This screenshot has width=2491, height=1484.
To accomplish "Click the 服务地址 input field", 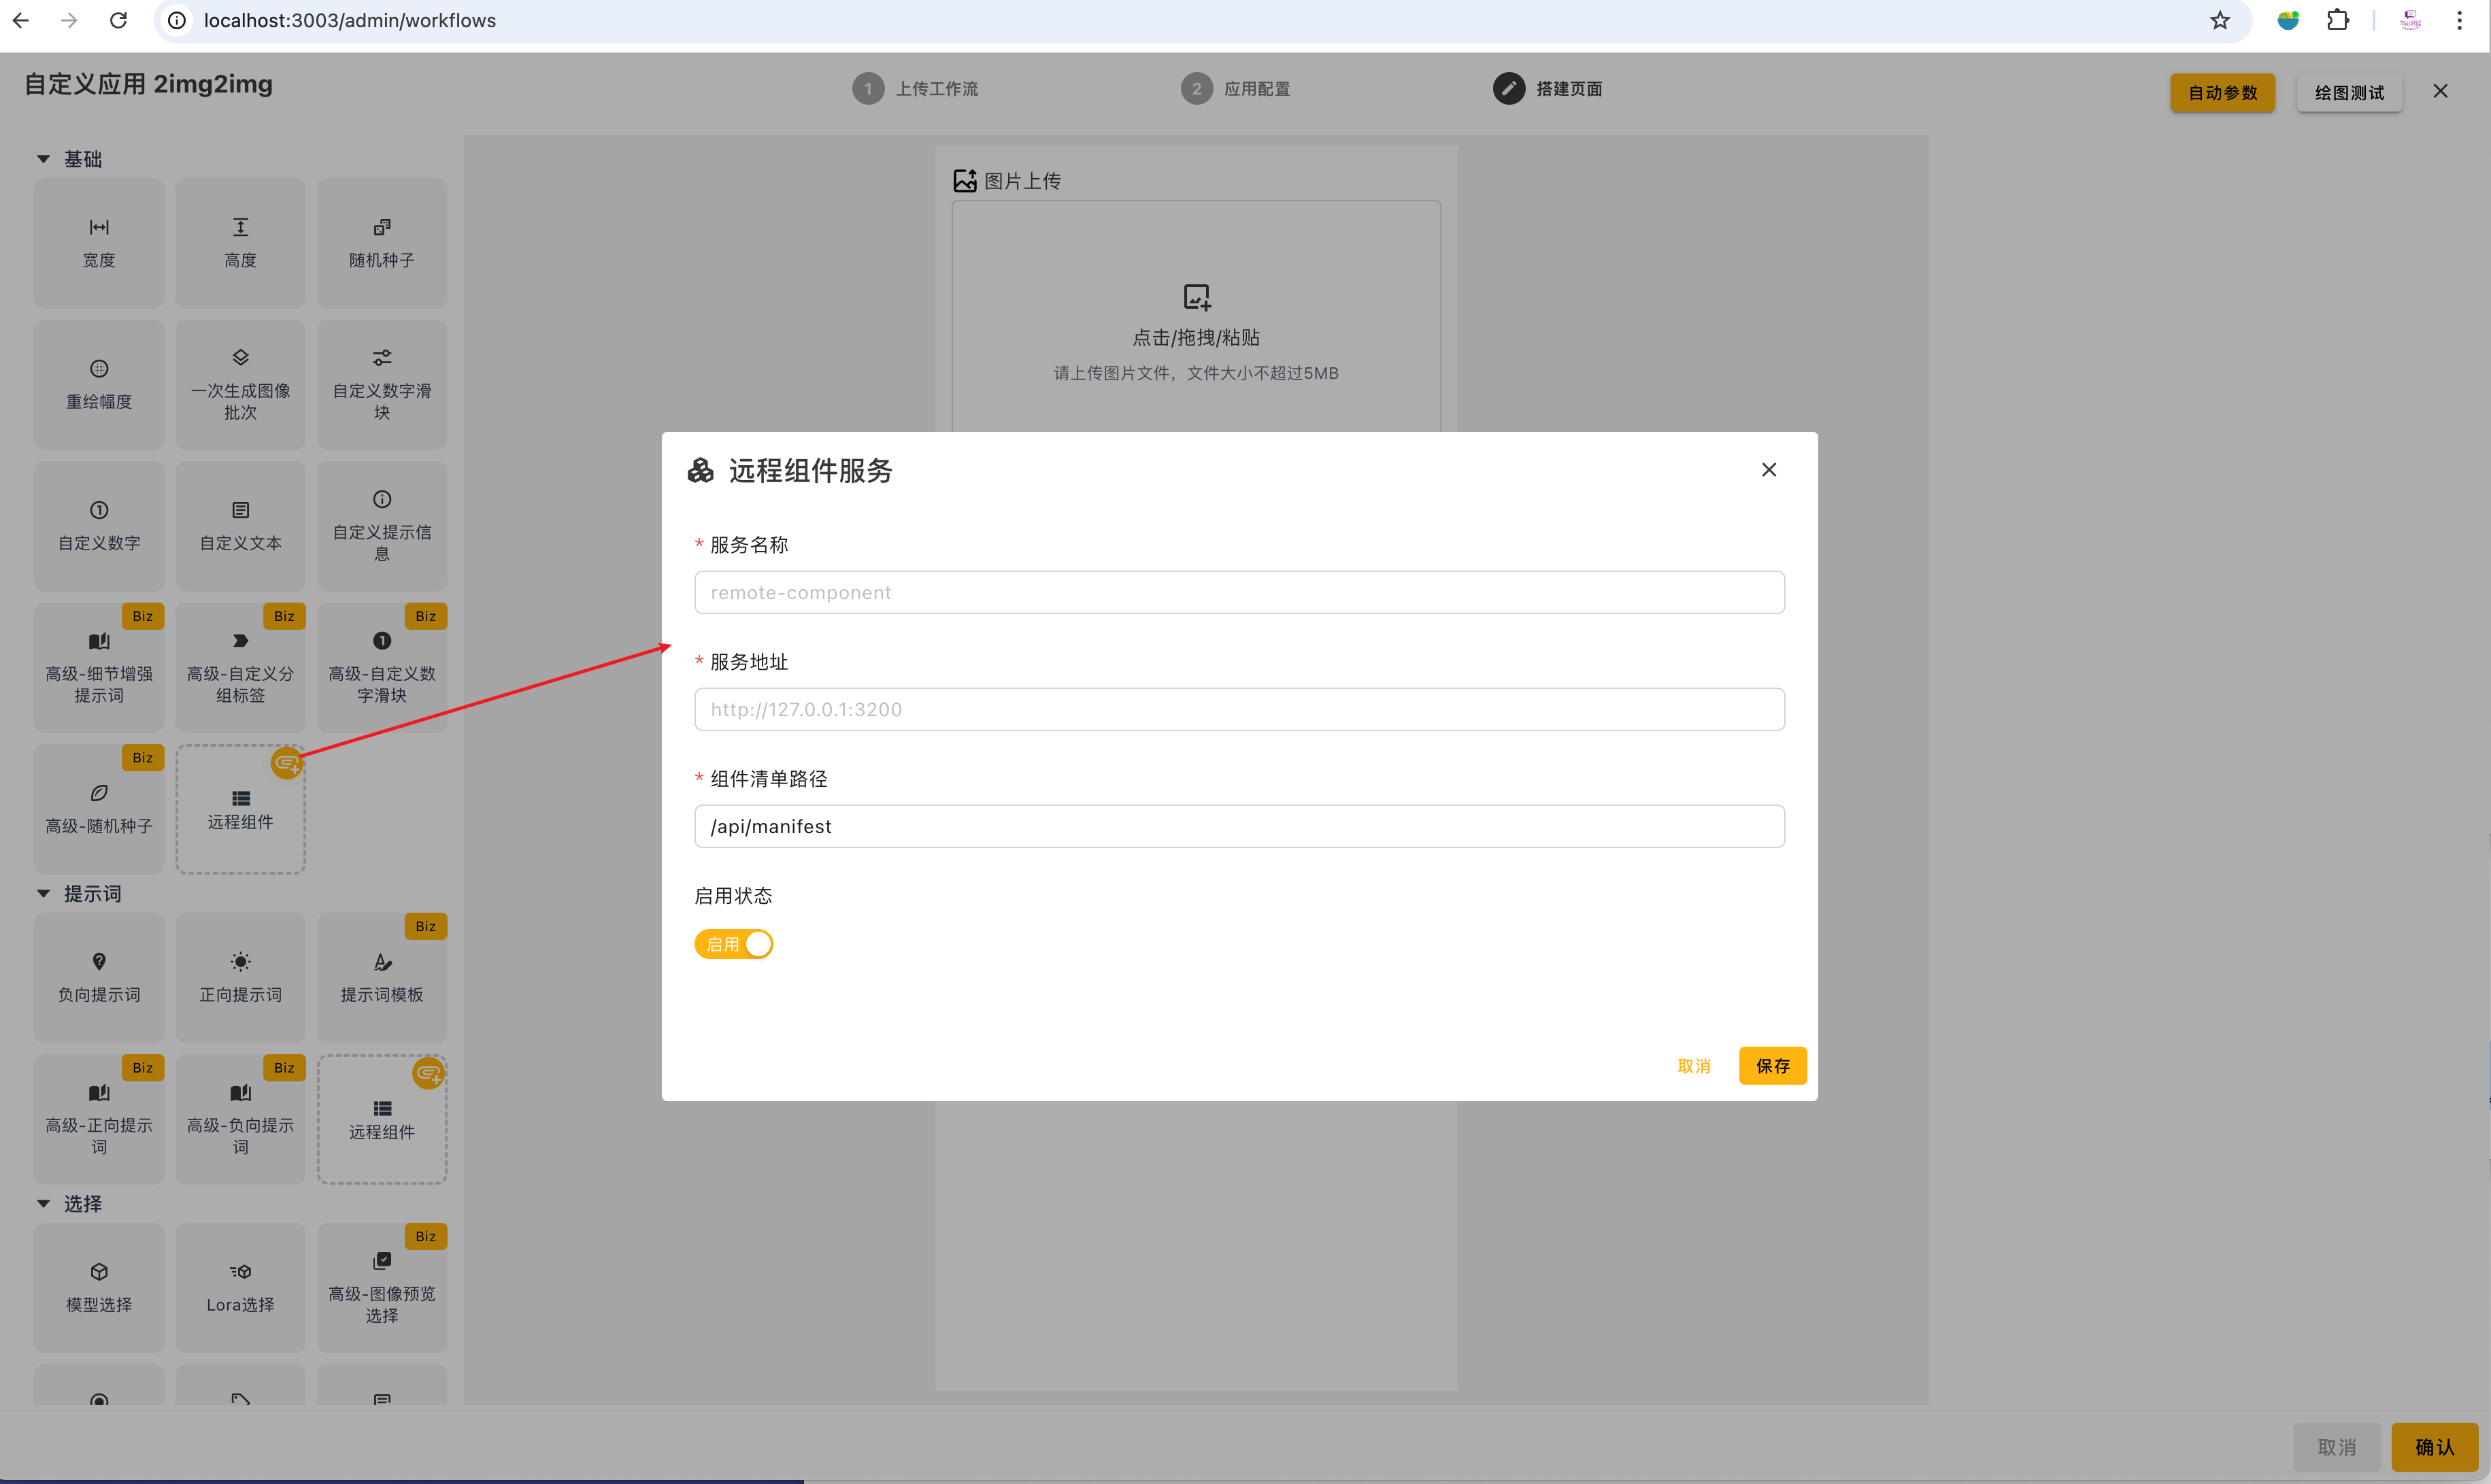I will tap(1239, 709).
